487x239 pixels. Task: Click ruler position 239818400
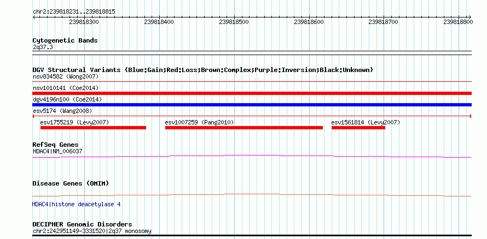[159, 22]
